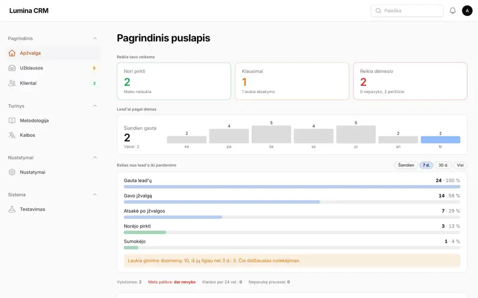Click the Lumina CRM logo

[29, 10]
